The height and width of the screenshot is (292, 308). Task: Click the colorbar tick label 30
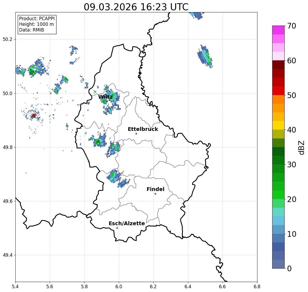(291, 165)
